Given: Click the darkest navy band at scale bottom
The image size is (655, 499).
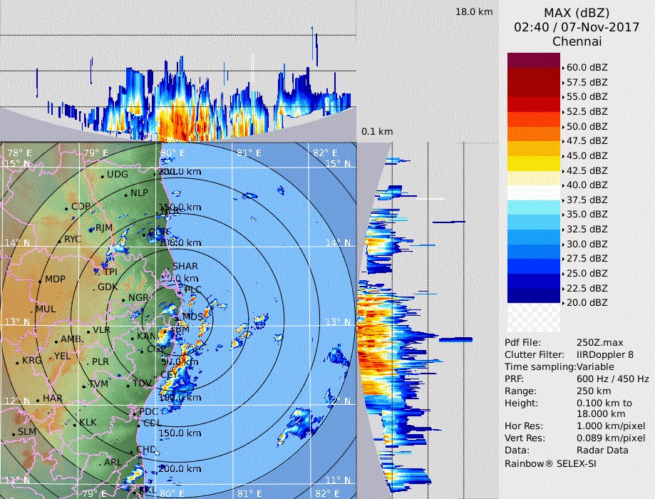Looking at the screenshot, I should point(533,295).
